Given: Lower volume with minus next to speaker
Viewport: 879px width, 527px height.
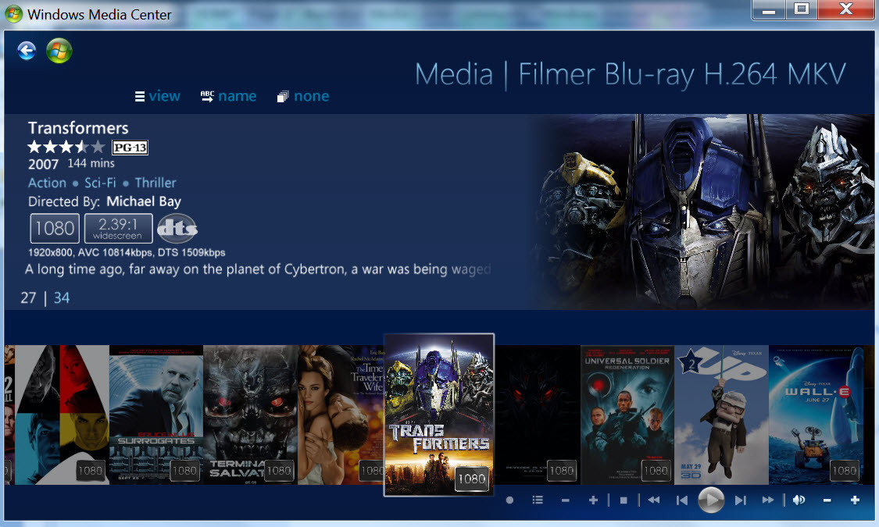Looking at the screenshot, I should tap(827, 500).
